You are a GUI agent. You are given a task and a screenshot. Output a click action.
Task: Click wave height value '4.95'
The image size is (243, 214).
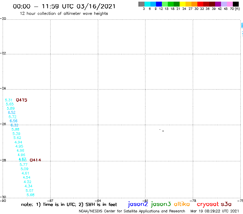pyautogui.click(x=19, y=146)
